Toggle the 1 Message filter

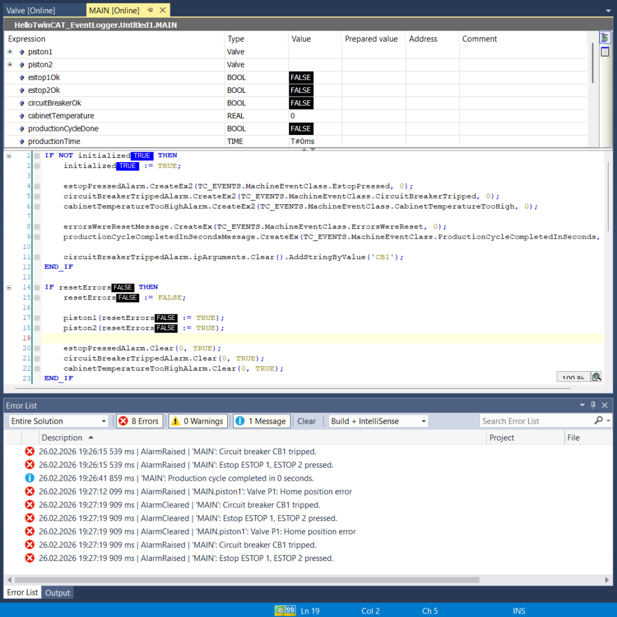262,421
